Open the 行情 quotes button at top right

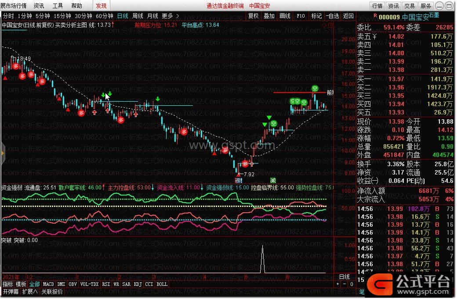click(377, 6)
